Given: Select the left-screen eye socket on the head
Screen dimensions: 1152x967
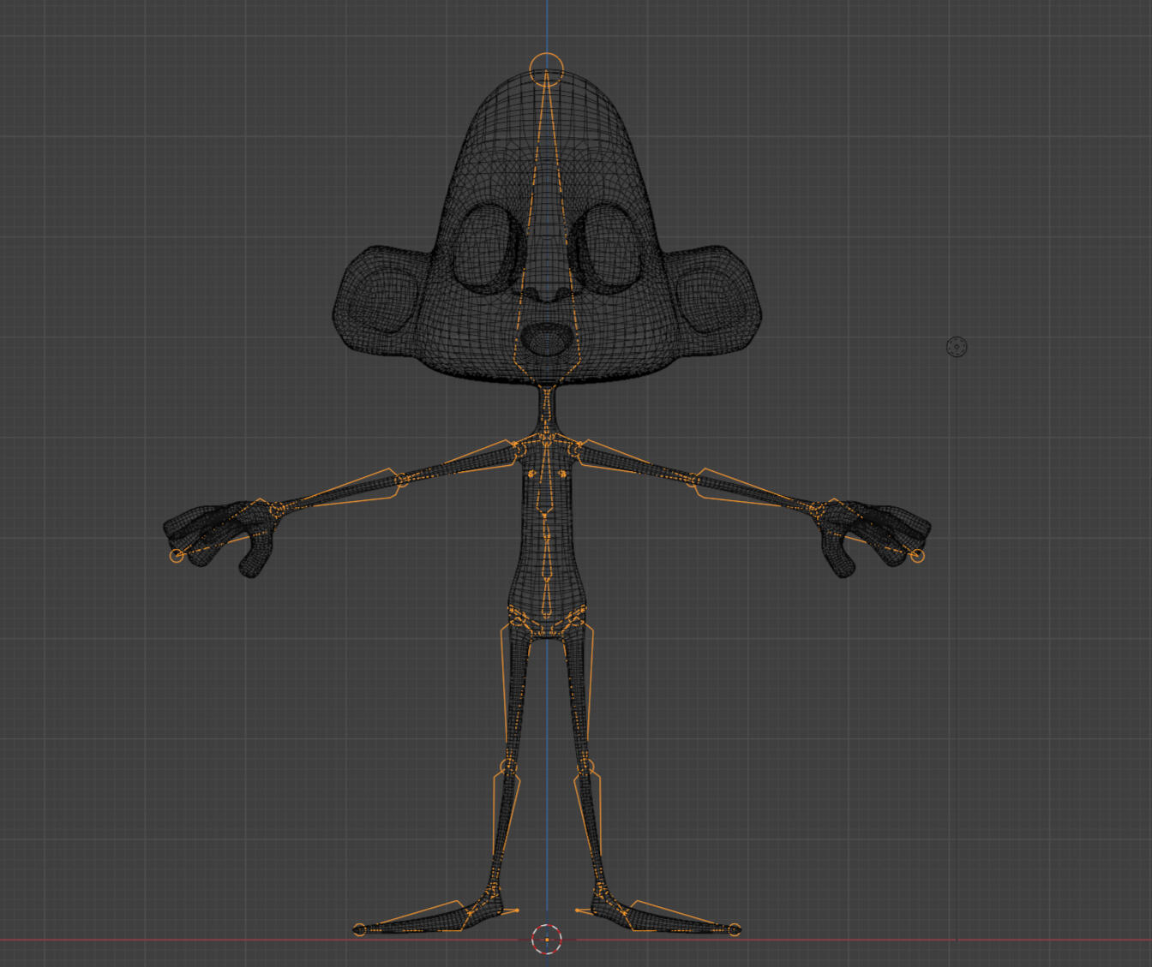Looking at the screenshot, I should coord(487,246).
